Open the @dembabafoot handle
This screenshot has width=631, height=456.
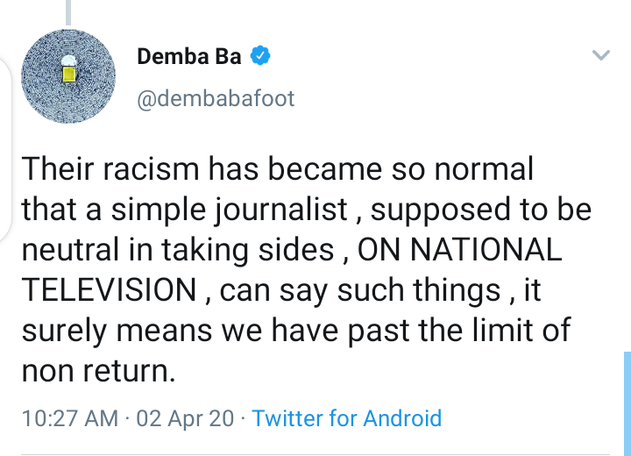[216, 98]
